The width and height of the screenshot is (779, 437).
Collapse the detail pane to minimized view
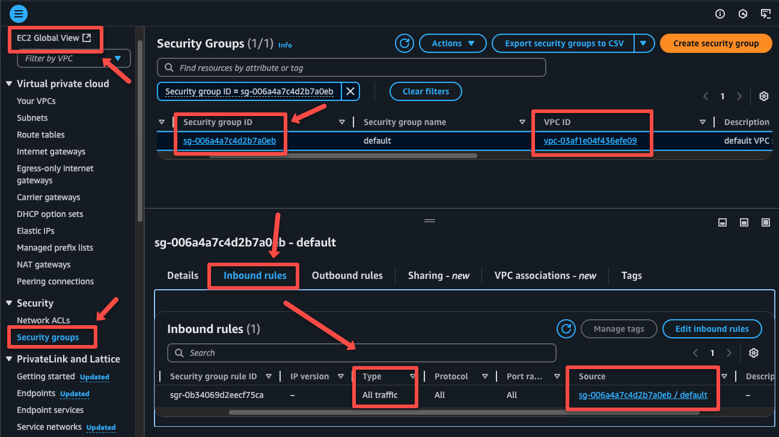point(722,222)
